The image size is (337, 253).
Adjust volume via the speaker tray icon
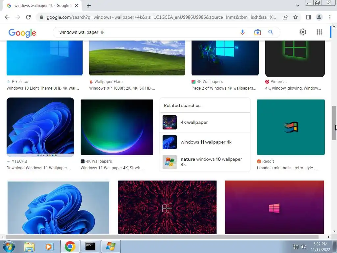304,247
